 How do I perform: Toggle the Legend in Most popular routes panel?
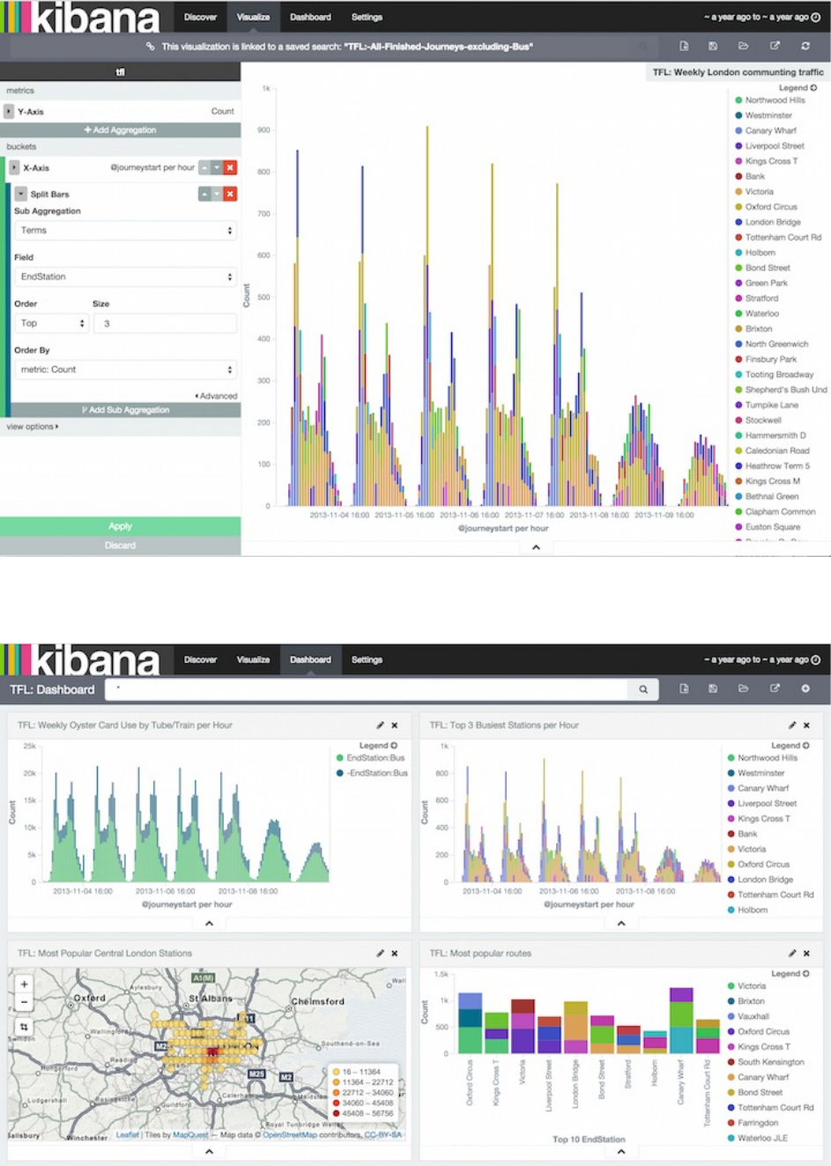coord(790,974)
